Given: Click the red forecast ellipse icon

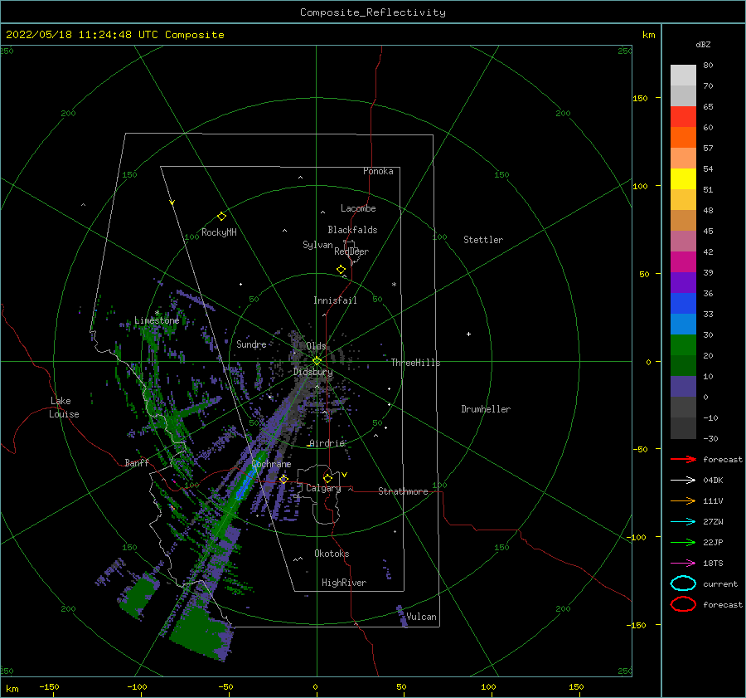Looking at the screenshot, I should tap(683, 604).
